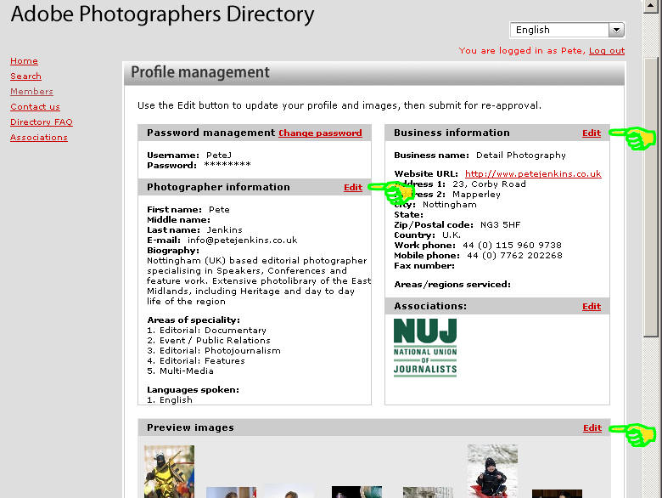Open the Associations sidebar link
Screen dimensions: 662x498
(x=39, y=138)
